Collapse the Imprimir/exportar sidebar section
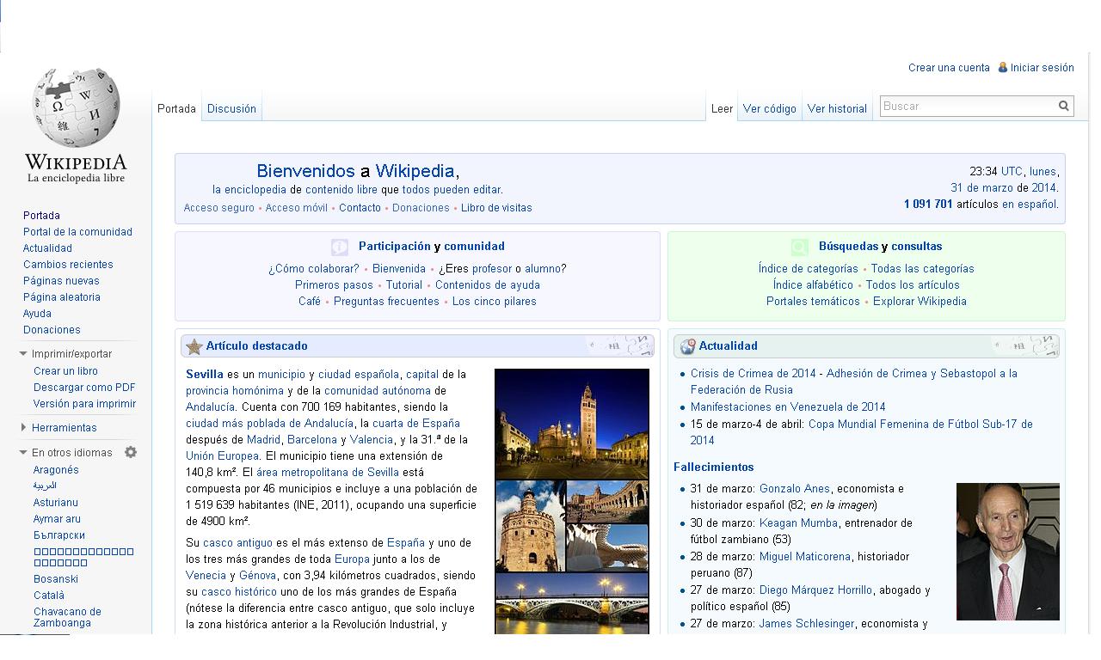 click(x=24, y=354)
